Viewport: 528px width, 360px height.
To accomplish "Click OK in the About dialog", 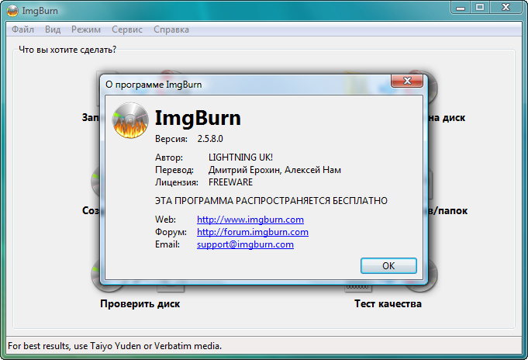I will pyautogui.click(x=388, y=266).
